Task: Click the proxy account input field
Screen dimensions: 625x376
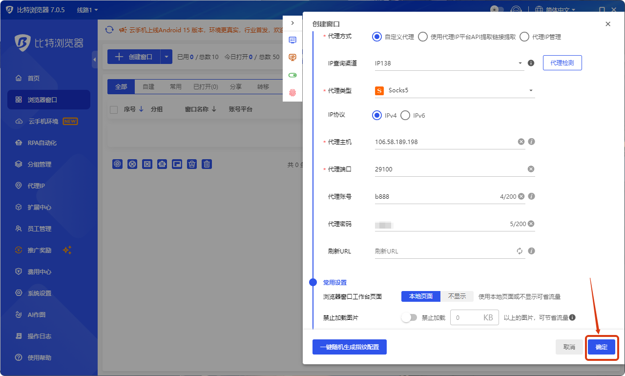Action: pos(435,196)
